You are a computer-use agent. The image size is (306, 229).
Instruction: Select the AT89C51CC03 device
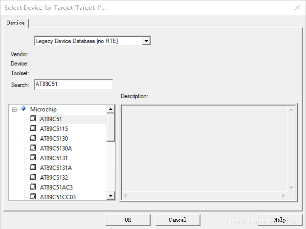(x=58, y=197)
